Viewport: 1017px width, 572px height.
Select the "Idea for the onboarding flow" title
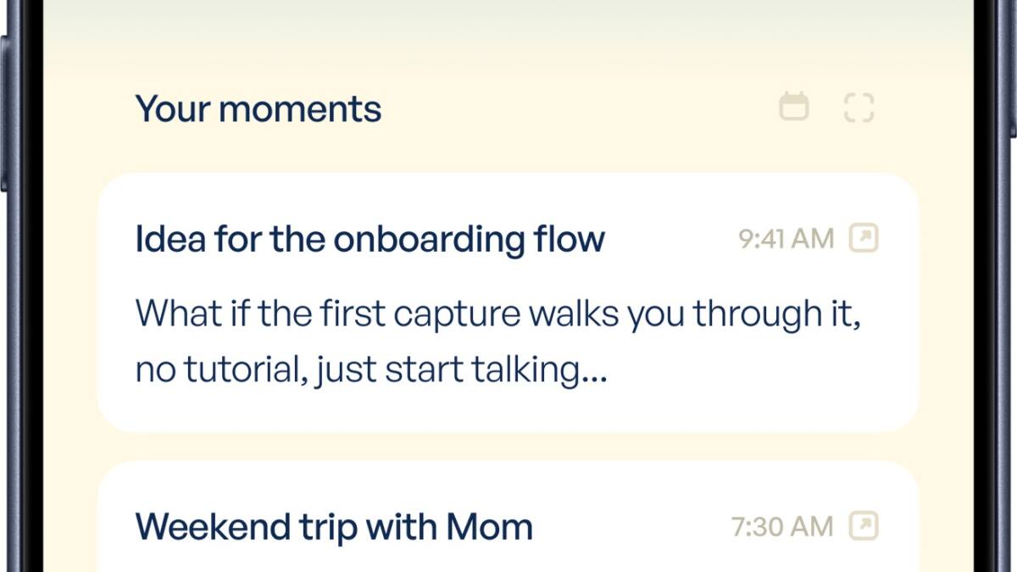pos(370,239)
